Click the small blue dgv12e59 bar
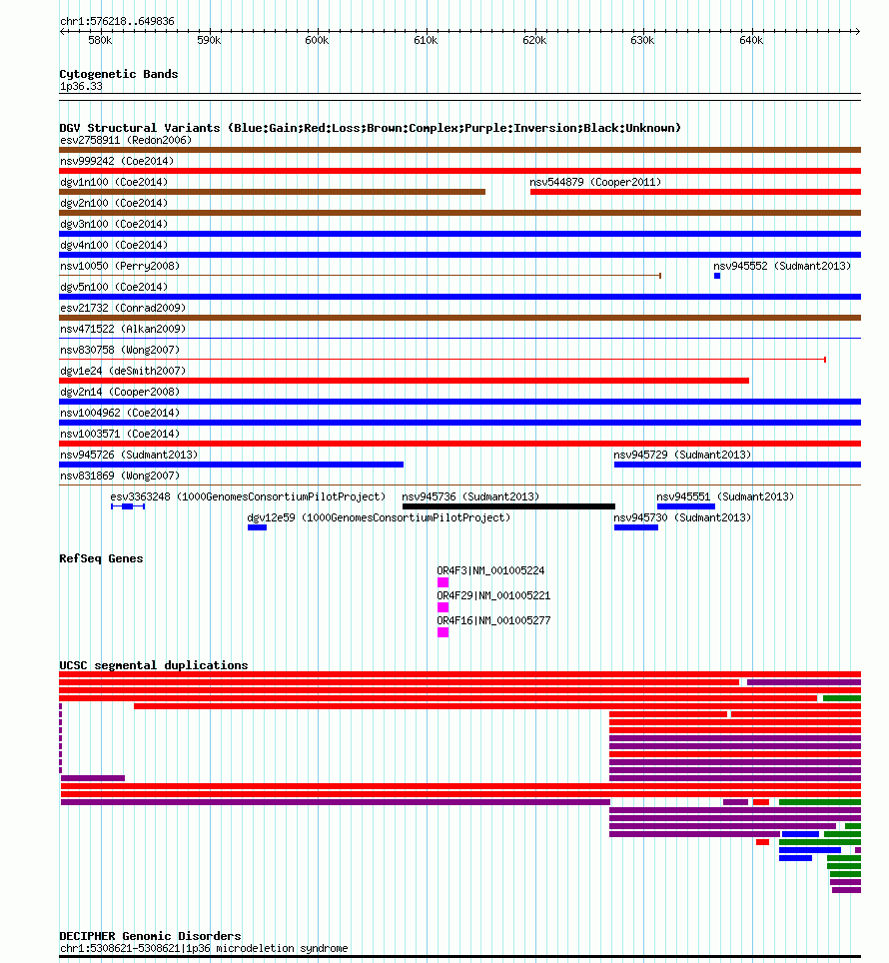 [258, 527]
